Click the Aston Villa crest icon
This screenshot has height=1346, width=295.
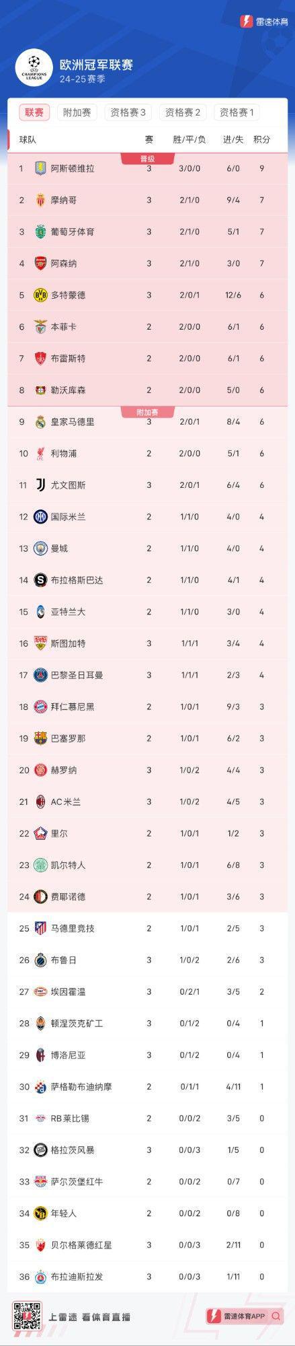pos(41,168)
